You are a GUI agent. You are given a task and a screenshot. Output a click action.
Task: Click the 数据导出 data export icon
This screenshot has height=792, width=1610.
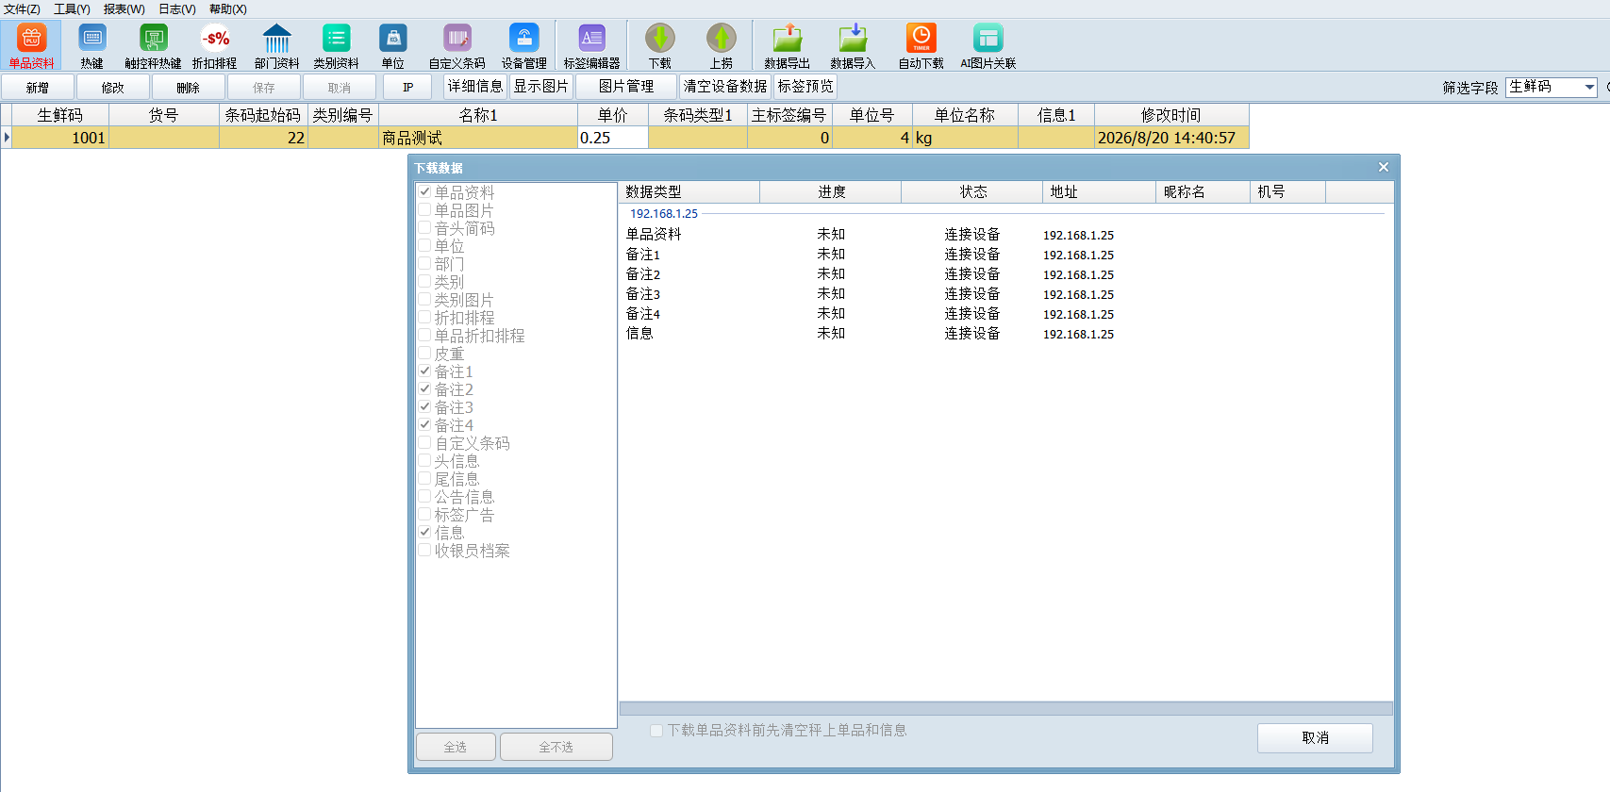pos(788,45)
